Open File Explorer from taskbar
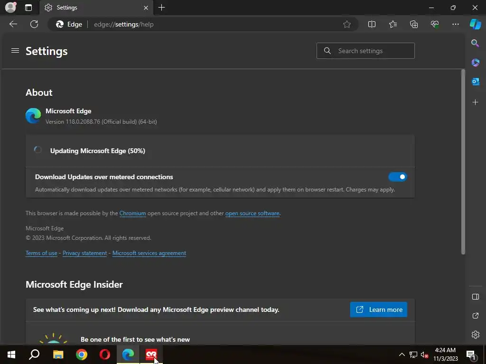The image size is (486, 364). point(58,355)
